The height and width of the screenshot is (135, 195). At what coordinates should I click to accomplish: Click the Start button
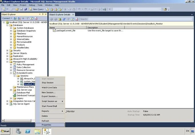tap(5, 131)
